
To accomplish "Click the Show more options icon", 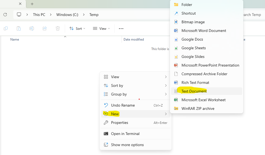I will [x=106, y=145].
